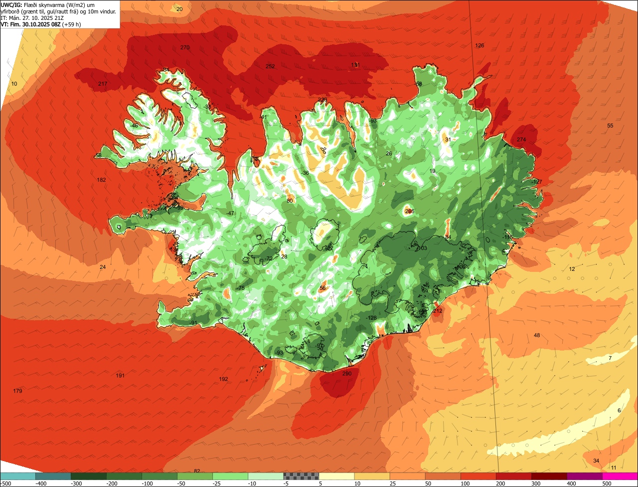Click the 274 value off the east coast
The height and width of the screenshot is (487, 638).
pos(521,139)
